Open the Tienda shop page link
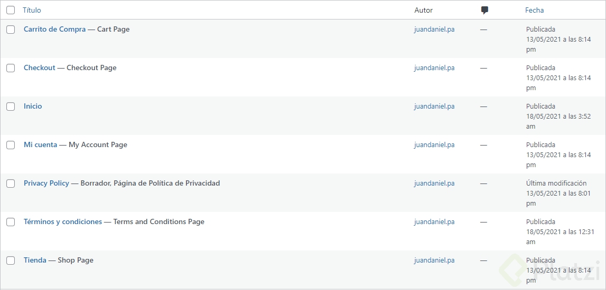Screen dimensions: 606x290 point(35,260)
